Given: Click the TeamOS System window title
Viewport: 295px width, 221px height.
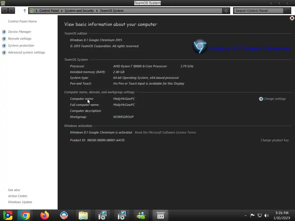Looking at the screenshot, I should (147, 3).
